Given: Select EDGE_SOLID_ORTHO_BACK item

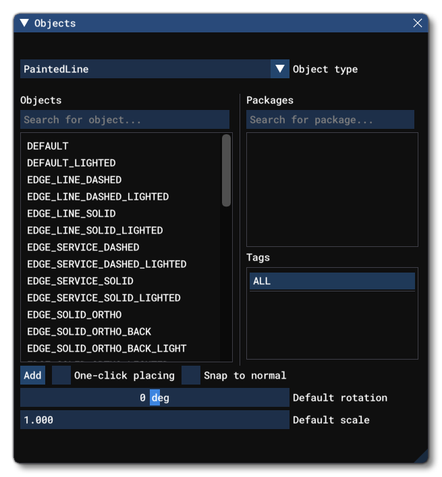Looking at the screenshot, I should click(x=89, y=331).
